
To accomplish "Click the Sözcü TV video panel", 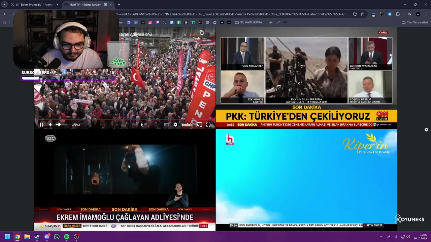I will (x=125, y=180).
